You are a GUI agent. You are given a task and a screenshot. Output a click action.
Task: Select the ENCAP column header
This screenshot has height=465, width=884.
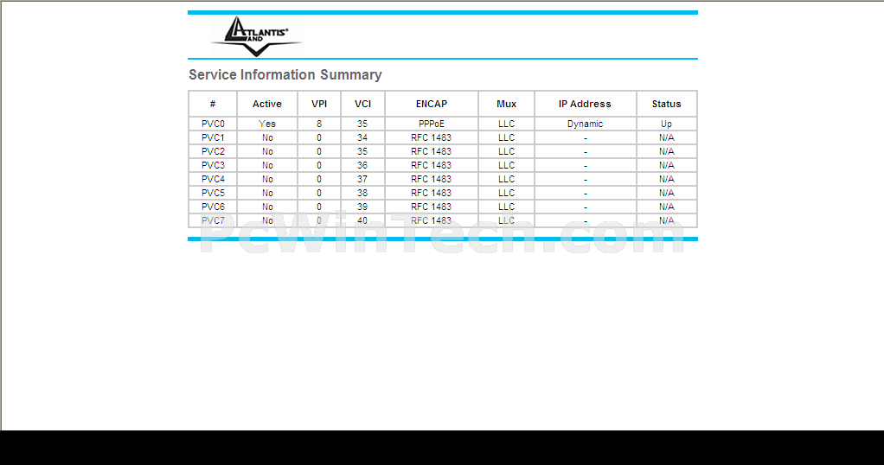point(431,104)
